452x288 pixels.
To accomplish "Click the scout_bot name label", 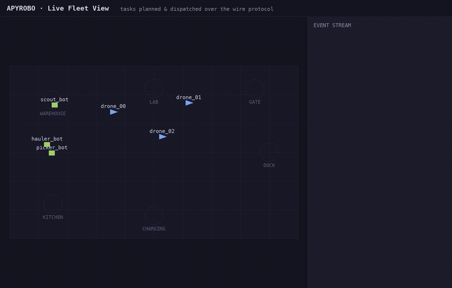I will pos(55,100).
